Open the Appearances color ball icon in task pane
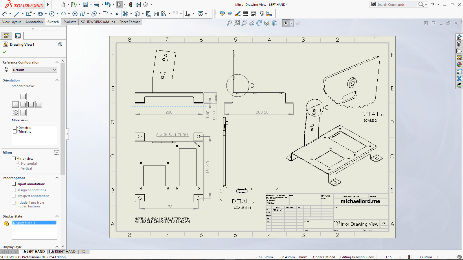Image resolution: width=463 pixels, height=260 pixels. click(x=459, y=65)
